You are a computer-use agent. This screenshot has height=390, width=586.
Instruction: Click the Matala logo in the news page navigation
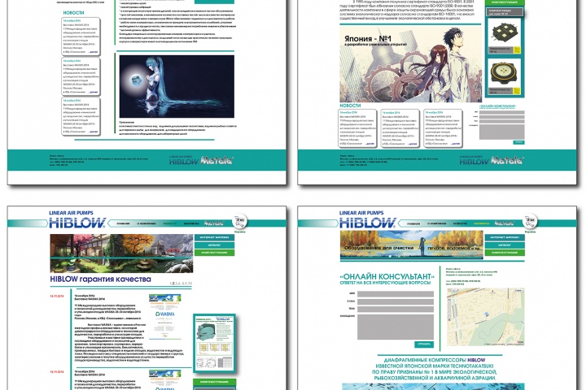pos(214,223)
